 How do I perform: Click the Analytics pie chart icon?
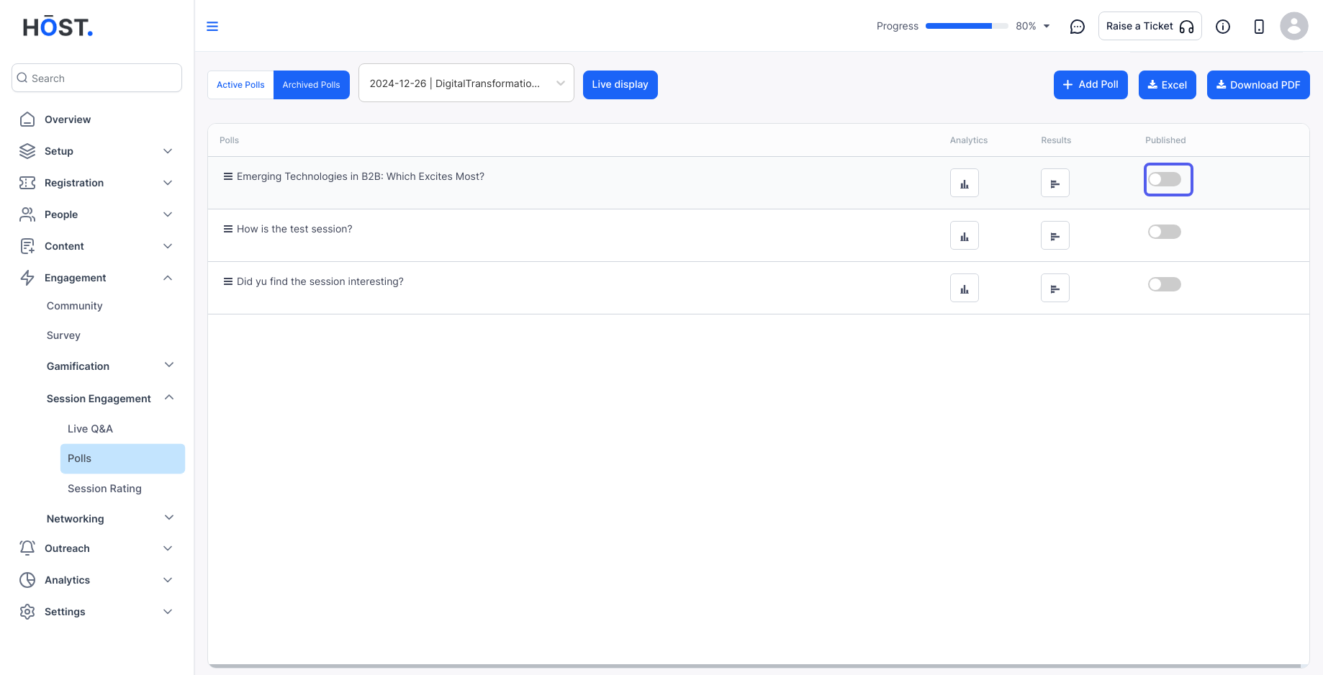coord(27,580)
